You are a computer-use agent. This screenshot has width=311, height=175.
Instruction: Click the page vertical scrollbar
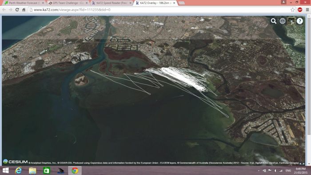tap(309, 90)
